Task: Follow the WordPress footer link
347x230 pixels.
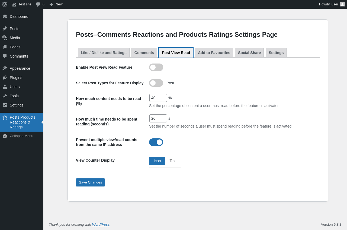Action: (101, 224)
